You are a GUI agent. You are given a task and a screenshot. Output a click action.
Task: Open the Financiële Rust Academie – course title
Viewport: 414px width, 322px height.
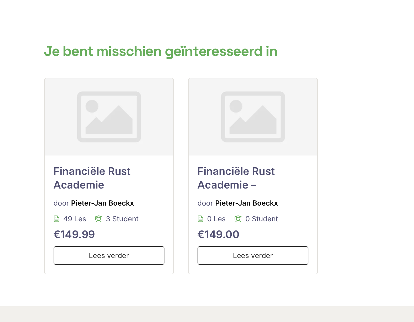236,178
